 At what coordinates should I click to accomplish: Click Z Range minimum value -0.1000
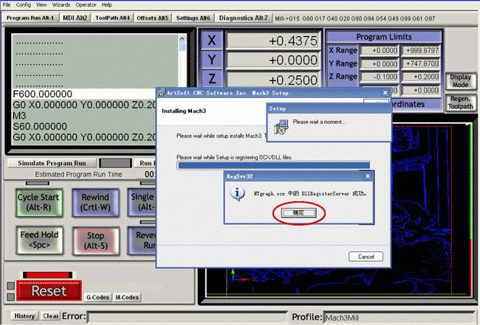pyautogui.click(x=380, y=77)
